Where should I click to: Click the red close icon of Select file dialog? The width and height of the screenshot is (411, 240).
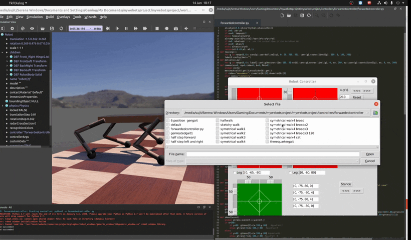(x=376, y=104)
